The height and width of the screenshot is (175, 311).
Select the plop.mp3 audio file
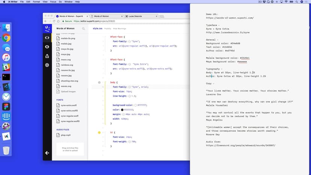[x=66, y=135]
